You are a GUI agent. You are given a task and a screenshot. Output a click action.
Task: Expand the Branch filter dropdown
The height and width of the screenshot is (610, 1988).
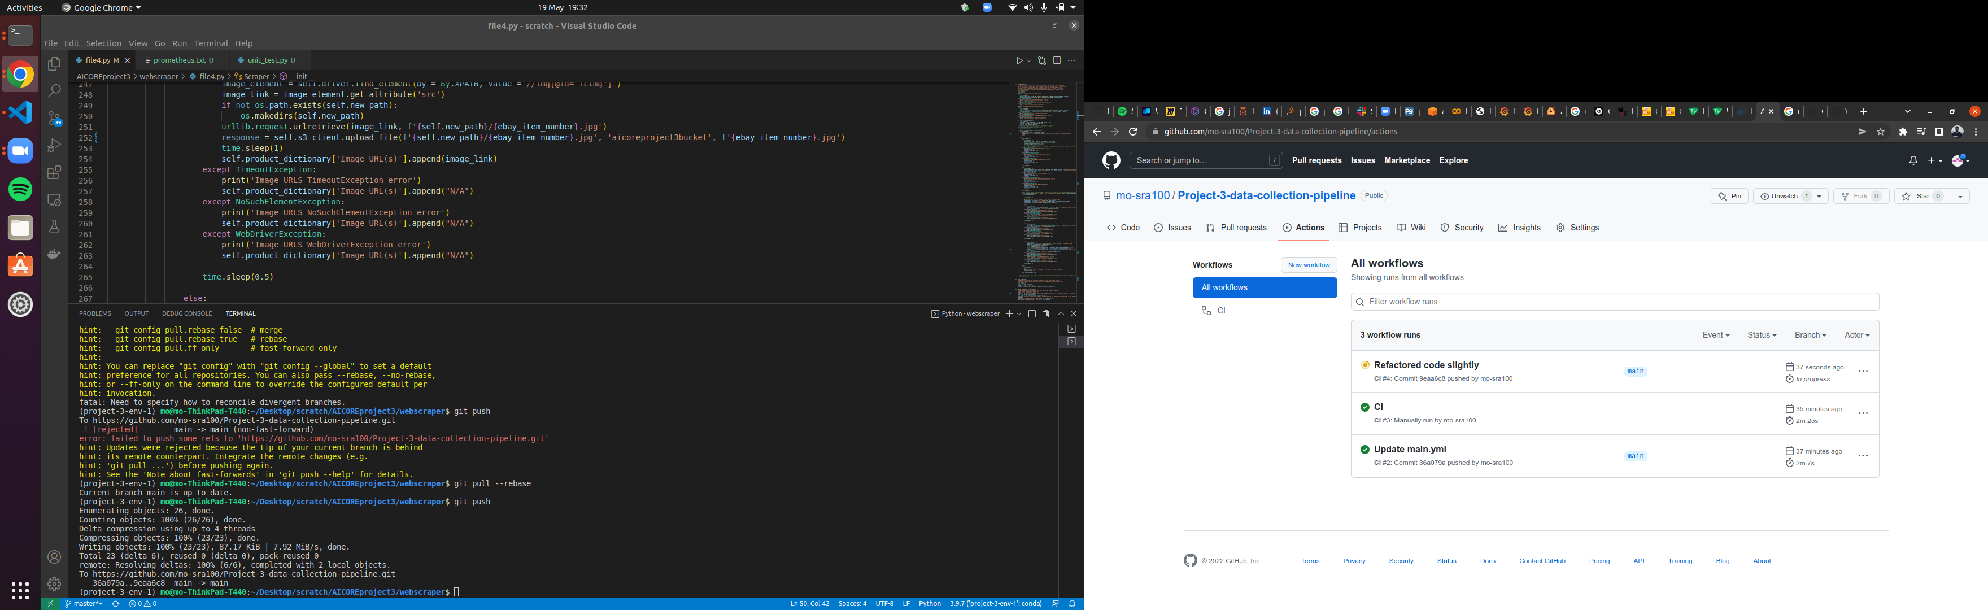click(1810, 334)
